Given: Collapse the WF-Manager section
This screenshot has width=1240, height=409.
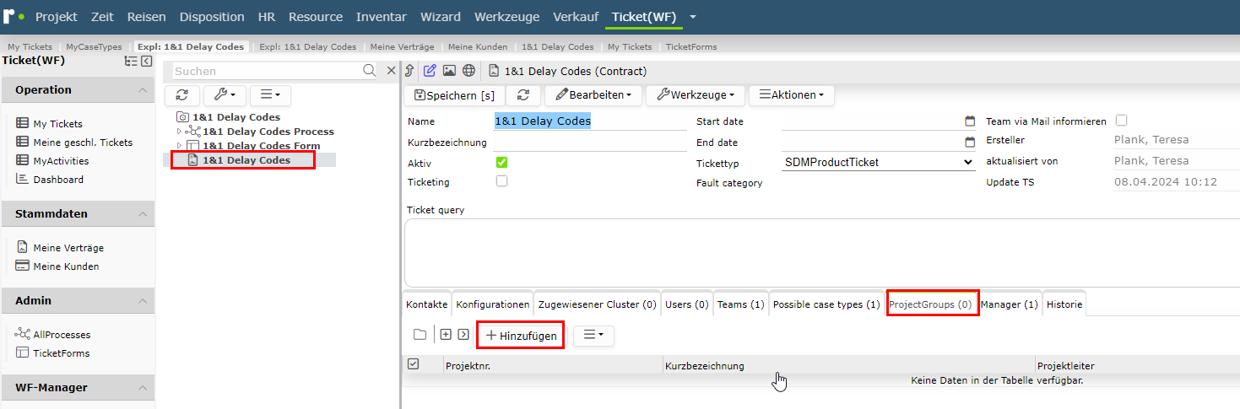Looking at the screenshot, I should coord(142,388).
